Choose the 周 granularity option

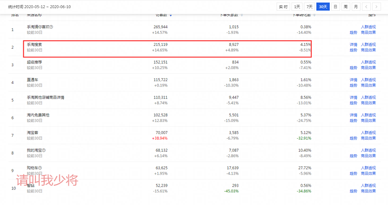(x=345, y=6)
